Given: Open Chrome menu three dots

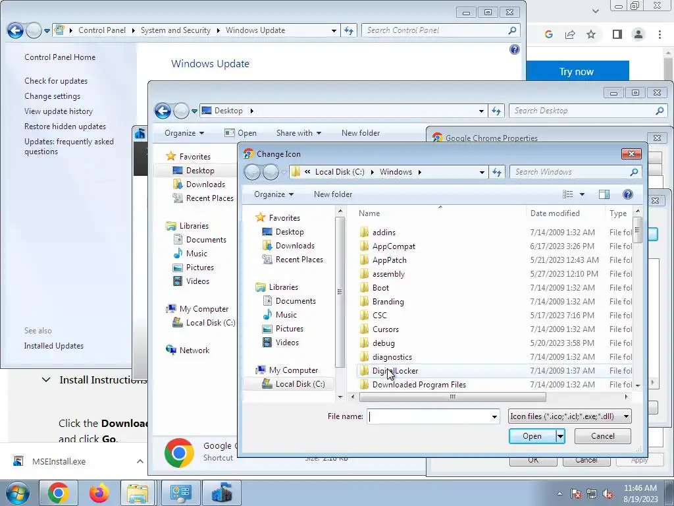Looking at the screenshot, I should [660, 34].
